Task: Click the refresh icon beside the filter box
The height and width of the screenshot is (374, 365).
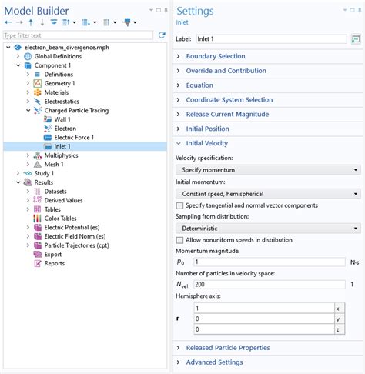Action: pyautogui.click(x=162, y=35)
